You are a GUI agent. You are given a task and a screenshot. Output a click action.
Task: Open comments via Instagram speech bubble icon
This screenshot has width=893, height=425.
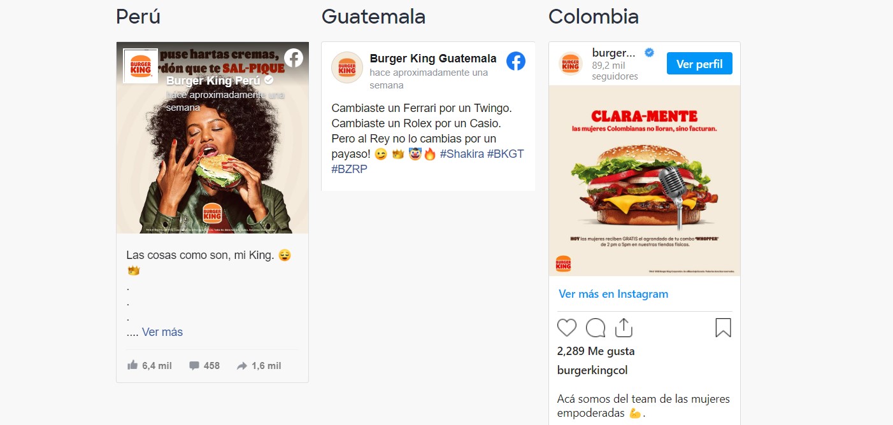tap(596, 328)
